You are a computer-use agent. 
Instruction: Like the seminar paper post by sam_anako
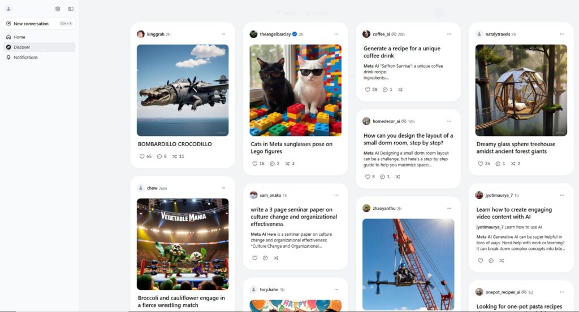coord(255,258)
